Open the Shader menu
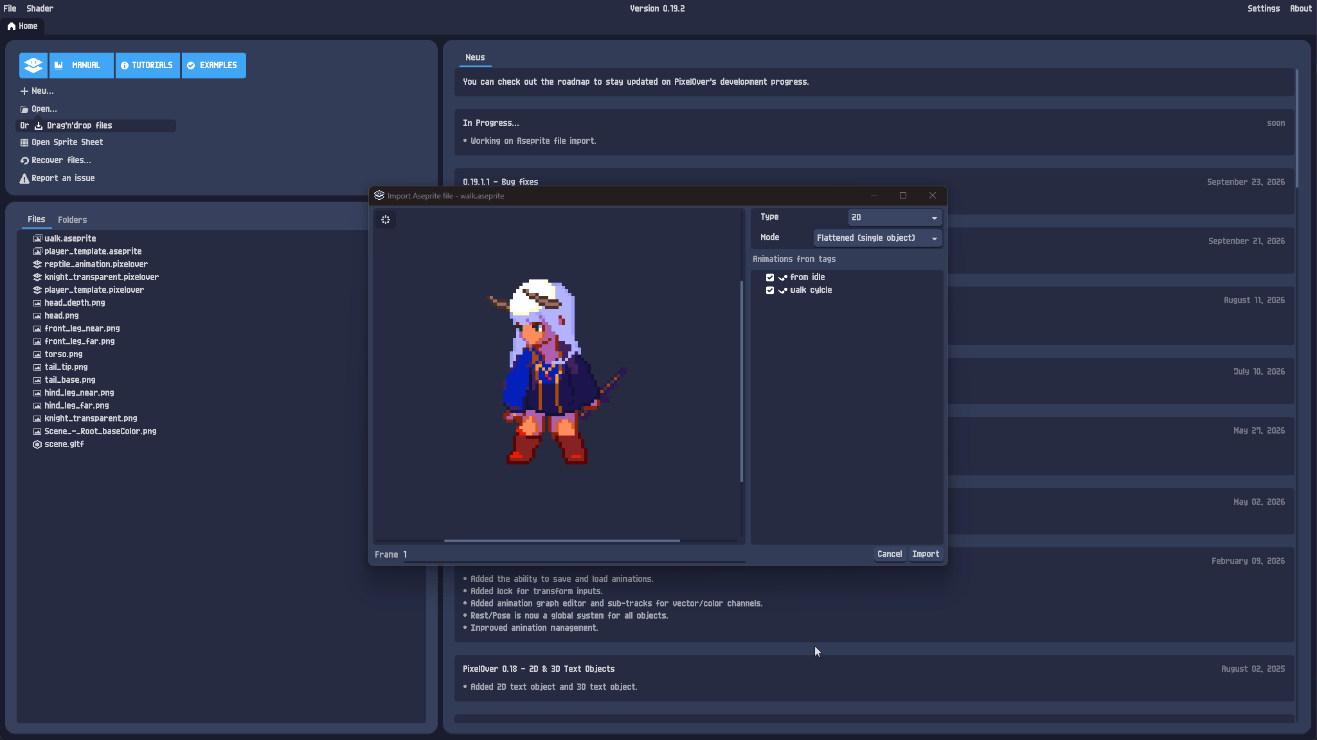Screen dimensions: 1317x740 click(40, 8)
